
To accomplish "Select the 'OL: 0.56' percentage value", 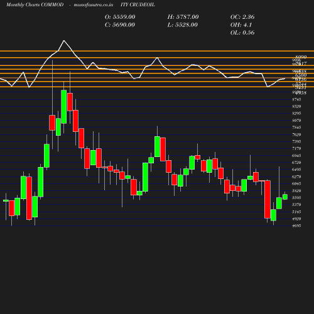I will (x=242, y=33).
